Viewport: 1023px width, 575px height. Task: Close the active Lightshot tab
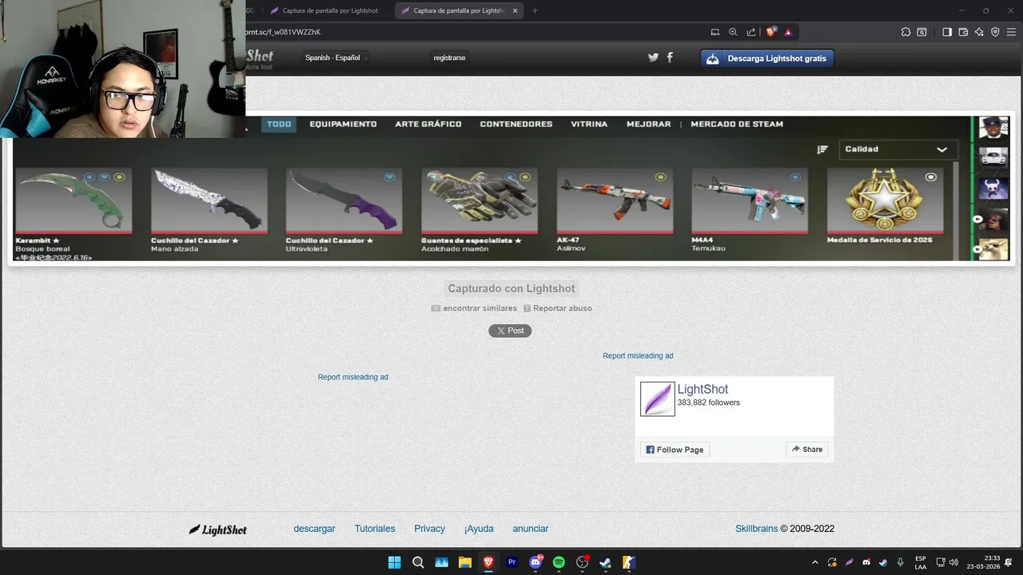[x=515, y=10]
